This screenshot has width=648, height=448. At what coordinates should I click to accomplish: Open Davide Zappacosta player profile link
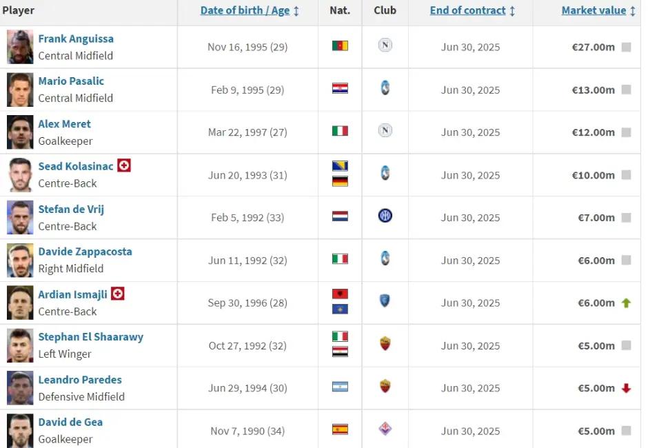(85, 252)
